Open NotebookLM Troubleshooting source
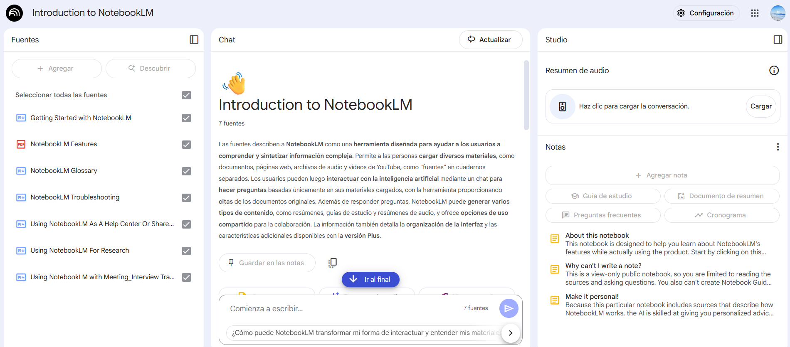This screenshot has height=347, width=790. [x=75, y=197]
